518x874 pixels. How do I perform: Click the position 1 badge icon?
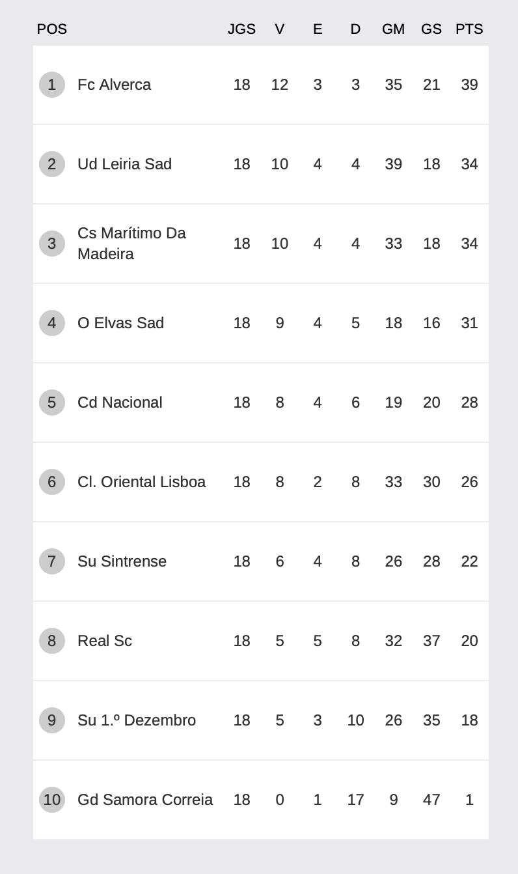point(52,85)
